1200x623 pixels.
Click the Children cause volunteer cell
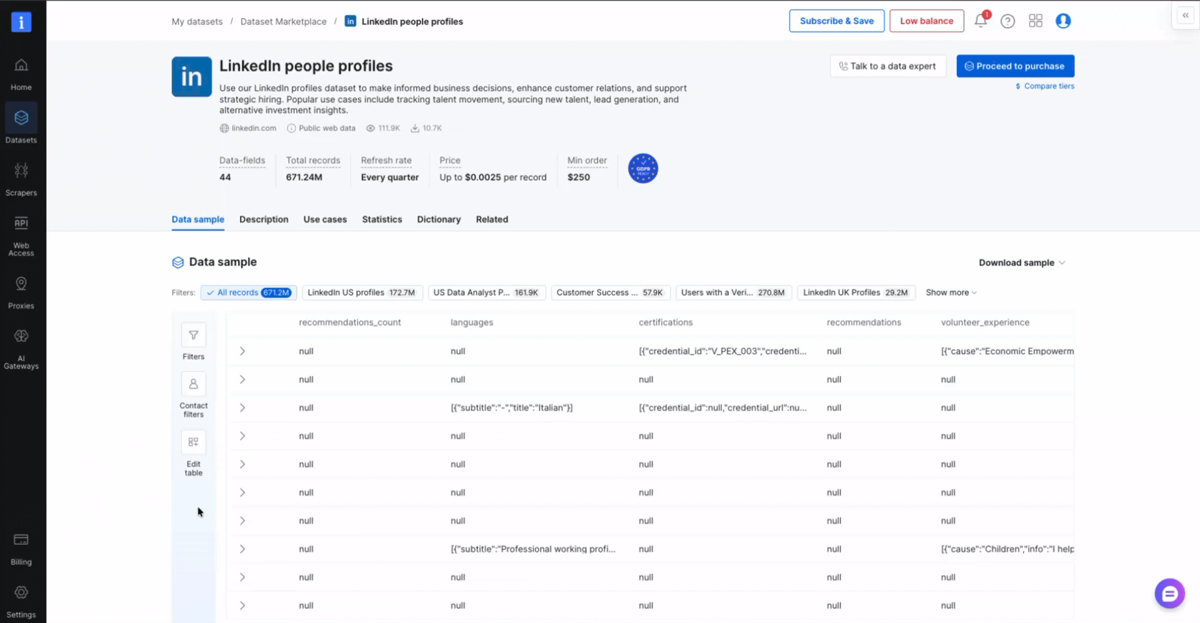(x=1007, y=549)
